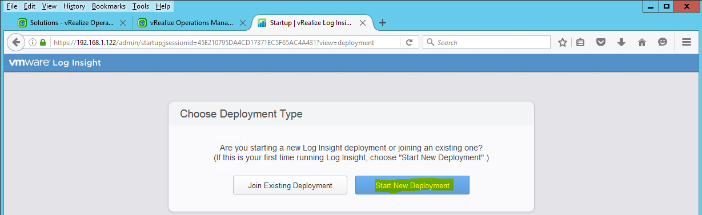
Task: Go to the Home page
Action: [642, 42]
